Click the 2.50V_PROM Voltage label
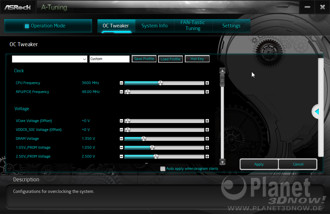The image size is (330, 214). click(x=33, y=156)
